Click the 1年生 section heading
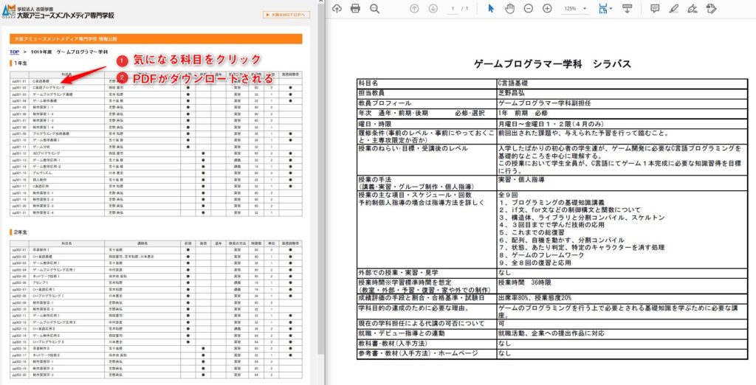This screenshot has width=756, height=385. [x=20, y=63]
